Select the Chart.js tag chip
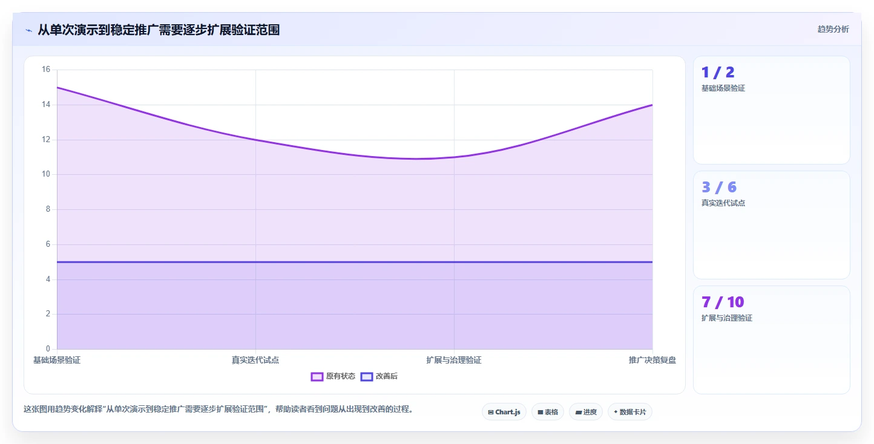Image resolution: width=874 pixels, height=444 pixels. point(504,412)
